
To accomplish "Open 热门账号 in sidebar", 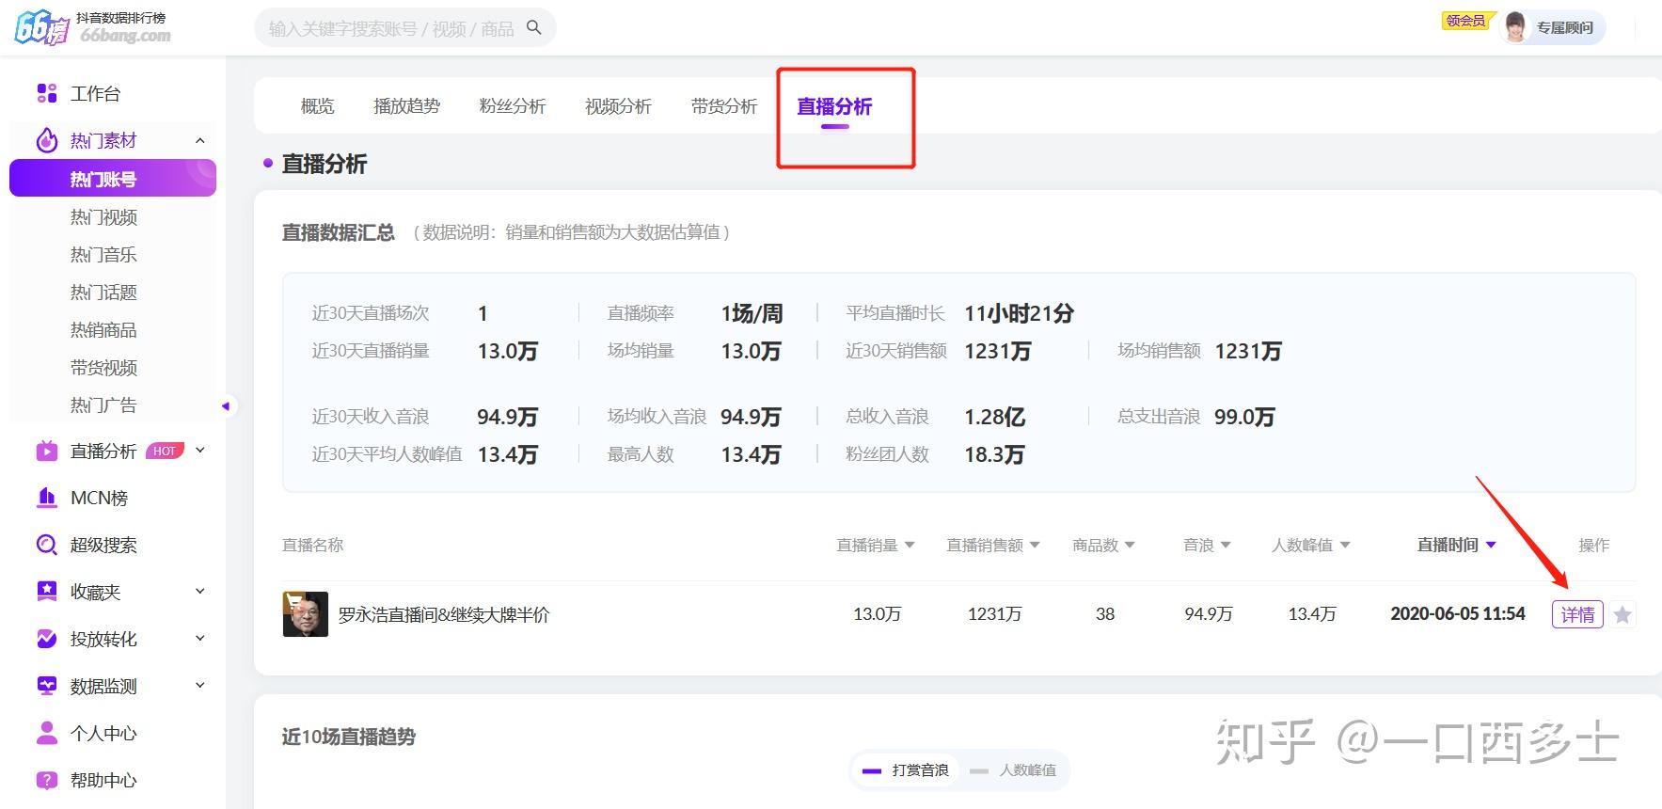I will click(113, 179).
